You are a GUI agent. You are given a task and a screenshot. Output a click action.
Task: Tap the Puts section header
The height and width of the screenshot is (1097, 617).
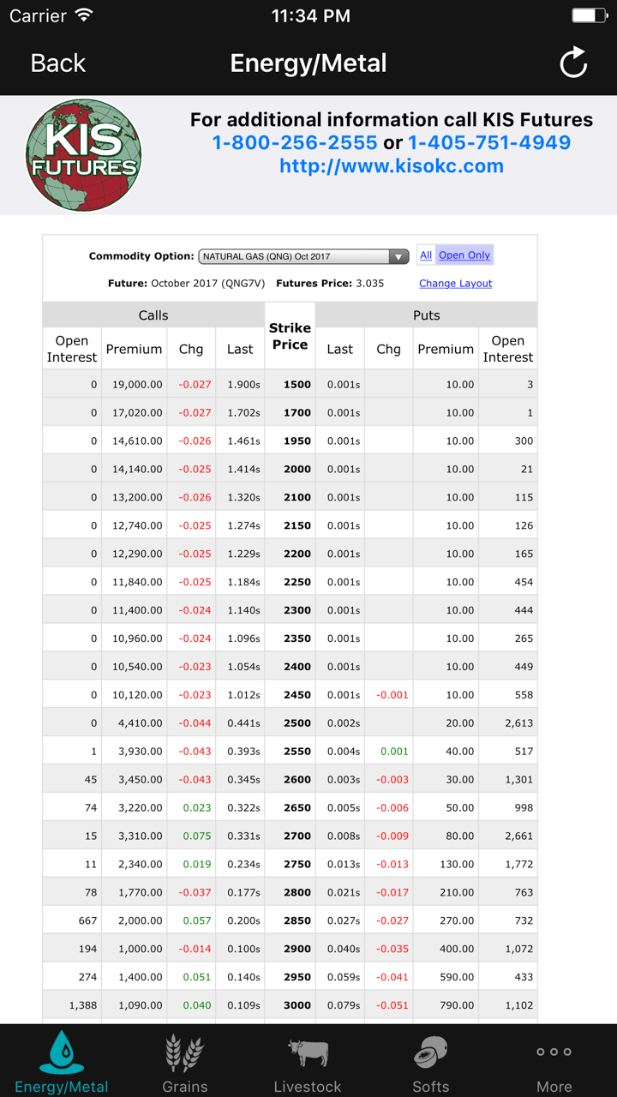426,315
